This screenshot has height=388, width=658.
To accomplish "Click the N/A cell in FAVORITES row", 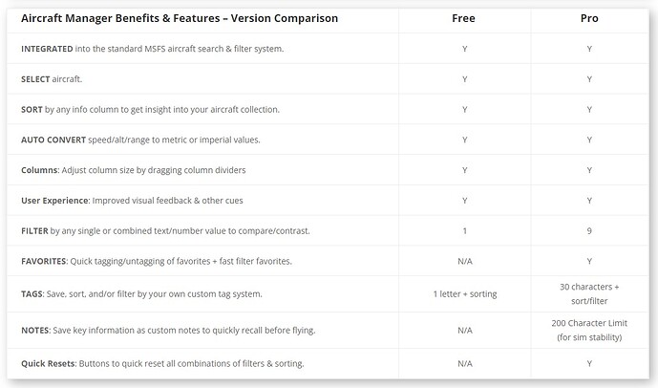I will click(464, 262).
